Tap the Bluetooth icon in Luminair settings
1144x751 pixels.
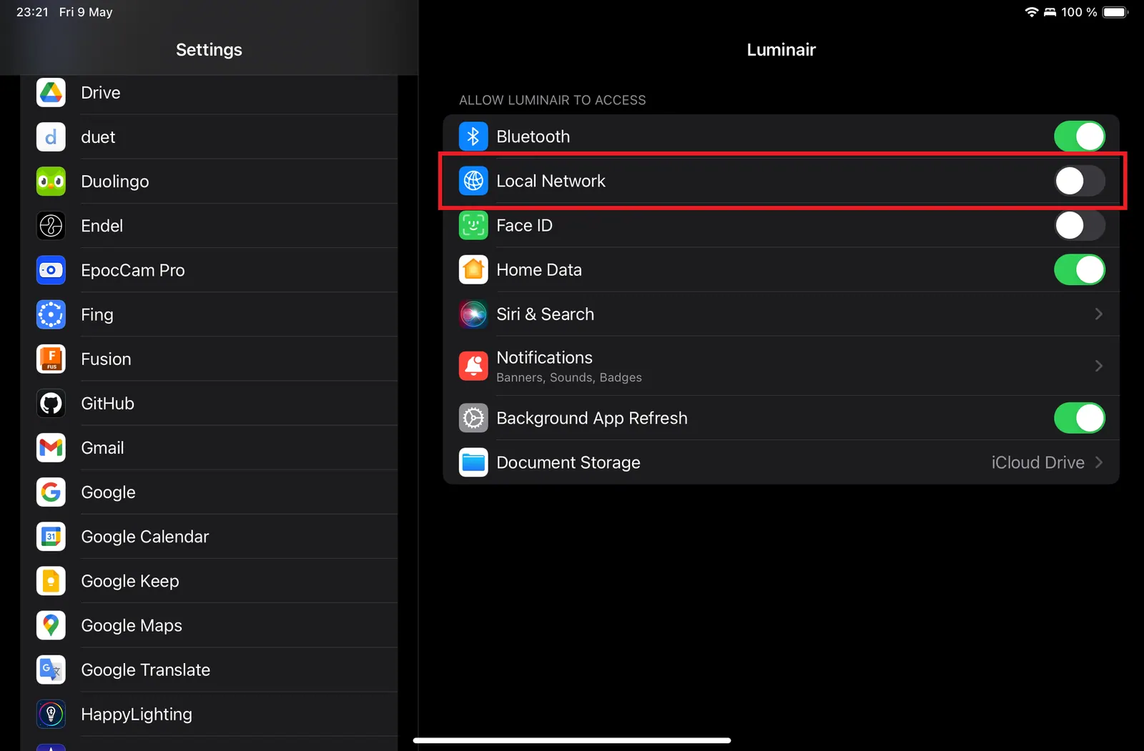473,136
